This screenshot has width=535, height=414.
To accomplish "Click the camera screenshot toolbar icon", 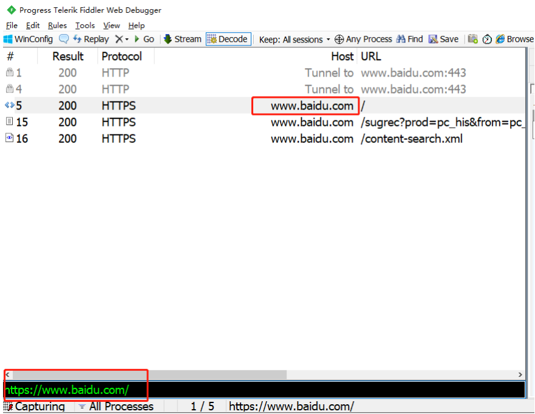I will click(x=473, y=39).
